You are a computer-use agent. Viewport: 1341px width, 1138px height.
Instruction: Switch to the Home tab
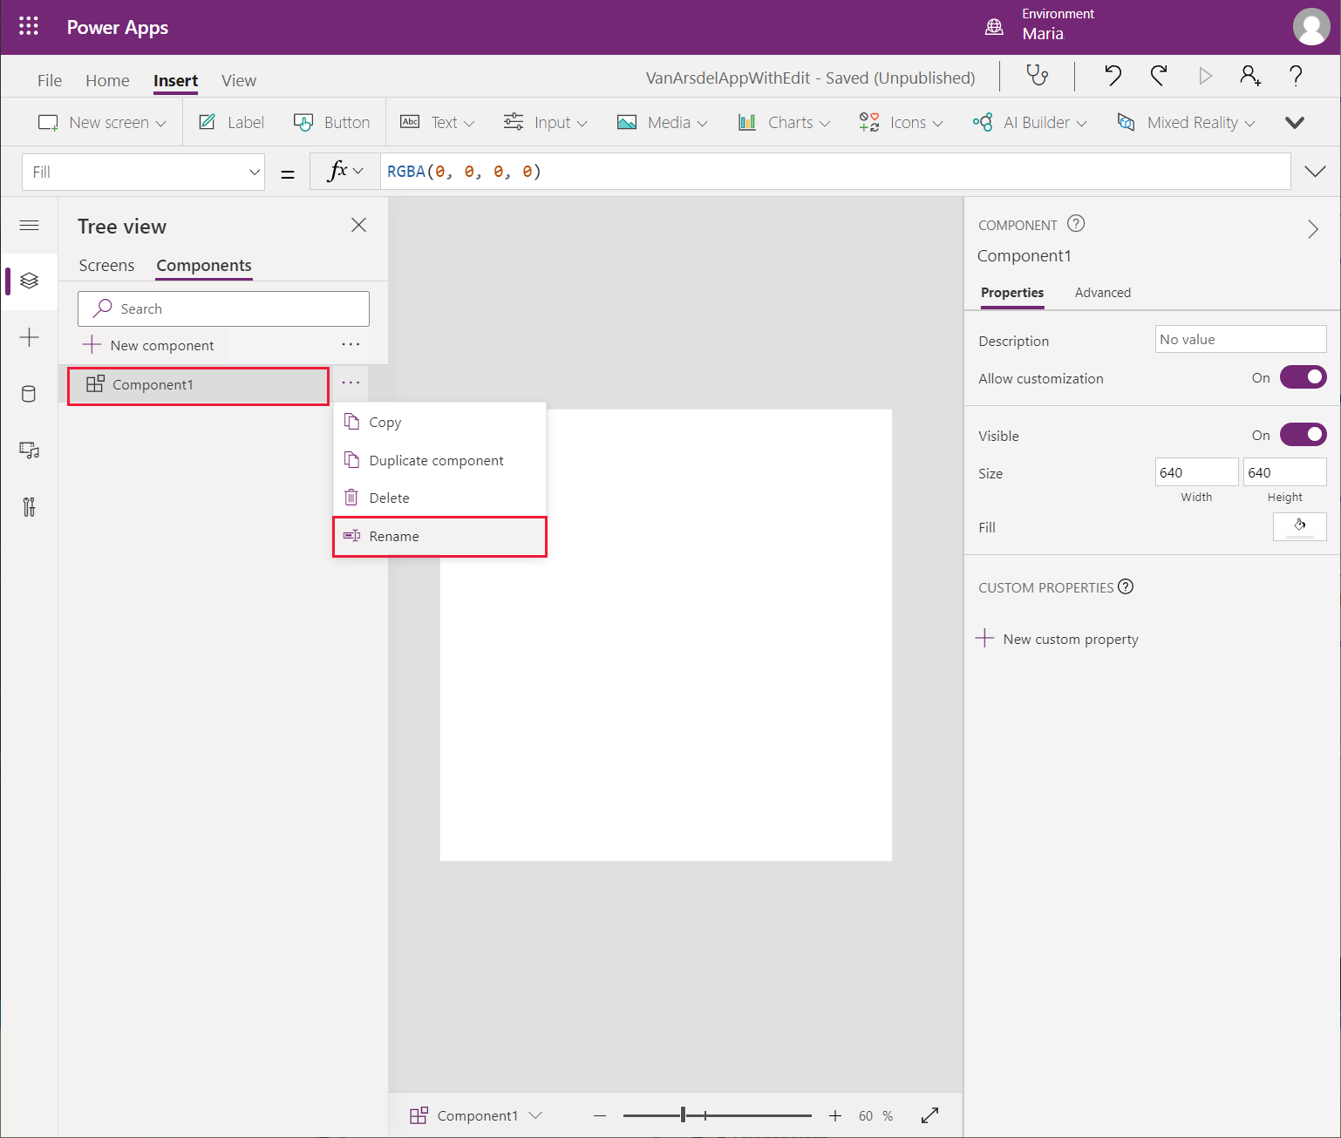[x=107, y=80]
